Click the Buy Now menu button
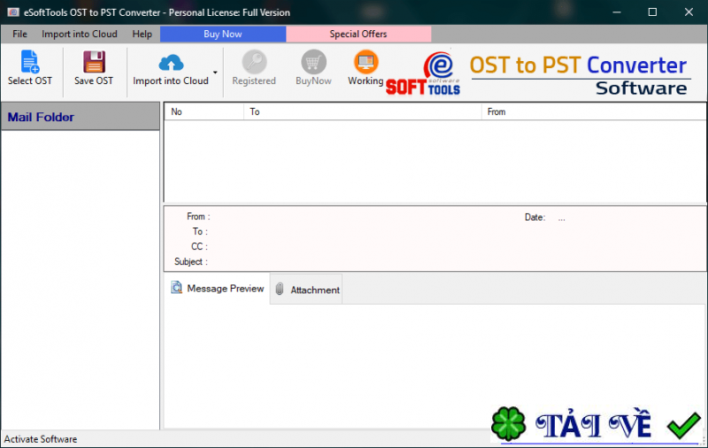The width and height of the screenshot is (708, 448). point(223,34)
